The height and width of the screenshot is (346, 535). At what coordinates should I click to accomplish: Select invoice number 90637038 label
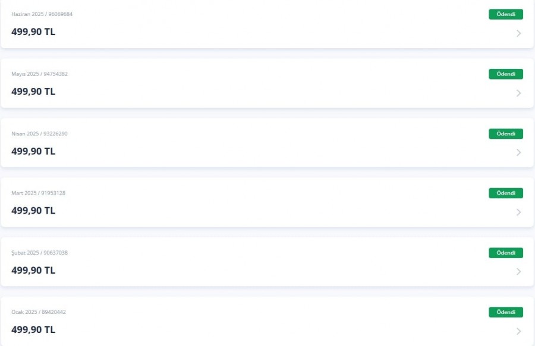[x=56, y=253]
